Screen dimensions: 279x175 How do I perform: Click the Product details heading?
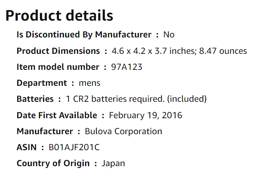[x=59, y=16]
